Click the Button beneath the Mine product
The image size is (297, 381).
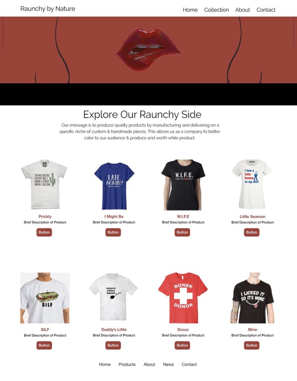point(252,345)
